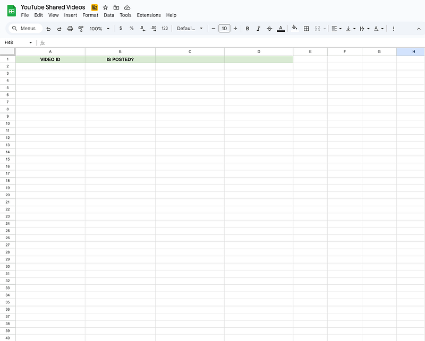Increase font size with plus button
Screen dimensions: 425x341
pos(235,29)
